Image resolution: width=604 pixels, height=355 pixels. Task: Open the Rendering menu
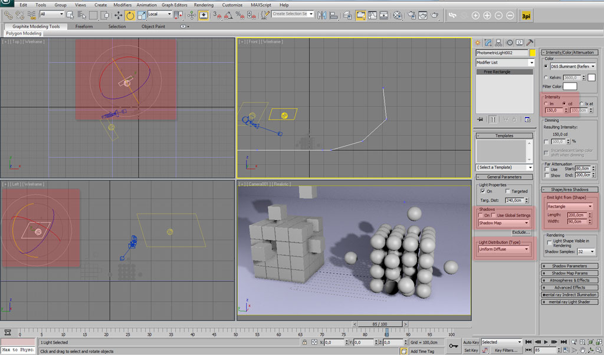(203, 5)
